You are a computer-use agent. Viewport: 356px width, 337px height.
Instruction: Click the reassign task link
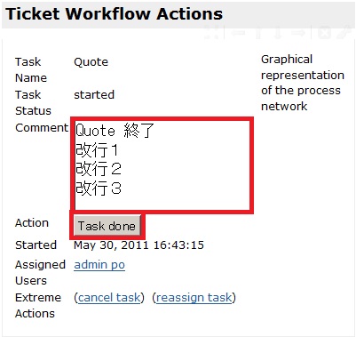point(194,297)
